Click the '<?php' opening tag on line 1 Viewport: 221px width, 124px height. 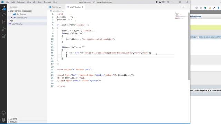click(x=60, y=14)
